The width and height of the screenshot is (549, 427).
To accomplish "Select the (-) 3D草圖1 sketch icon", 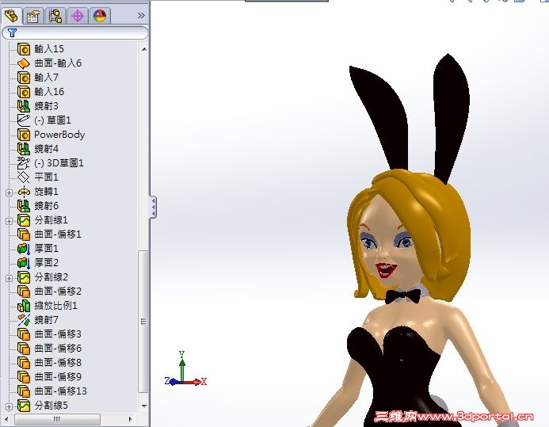I will [x=24, y=163].
